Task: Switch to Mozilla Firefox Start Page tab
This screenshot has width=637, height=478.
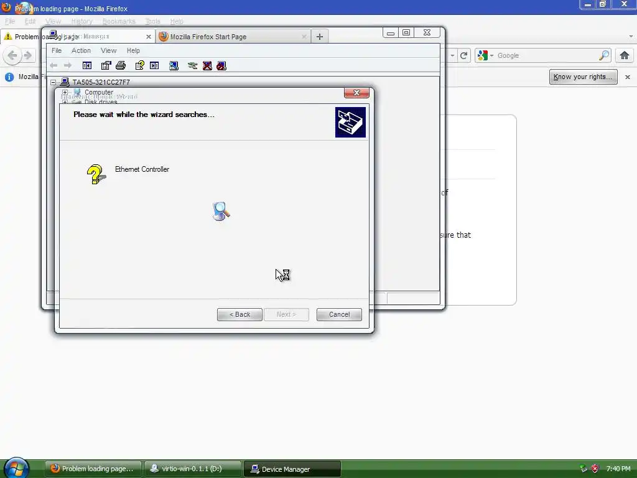Action: (233, 37)
